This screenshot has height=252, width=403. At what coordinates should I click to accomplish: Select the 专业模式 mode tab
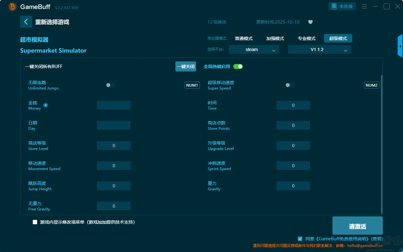(307, 38)
